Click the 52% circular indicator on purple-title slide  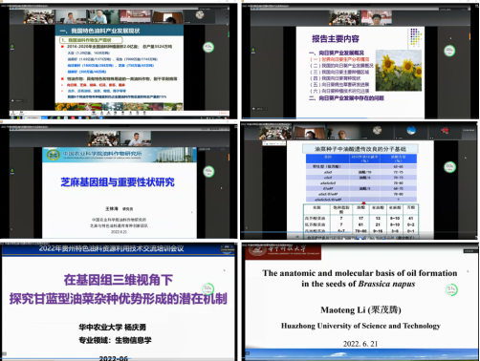[208, 288]
